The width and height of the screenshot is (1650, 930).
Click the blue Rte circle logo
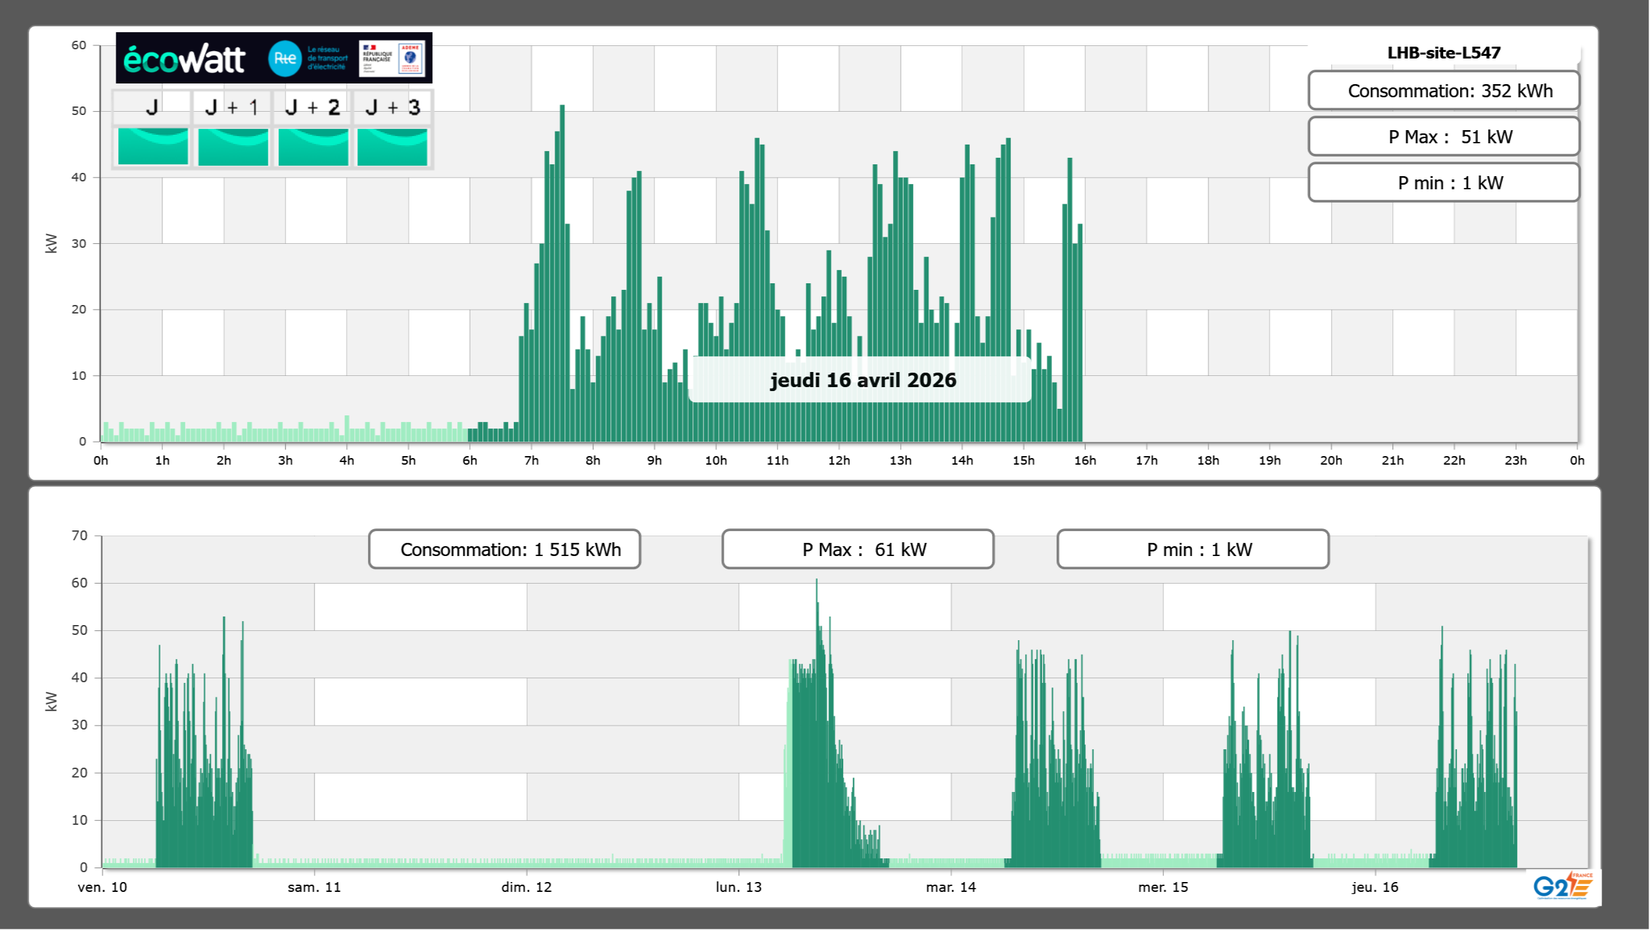(x=285, y=58)
